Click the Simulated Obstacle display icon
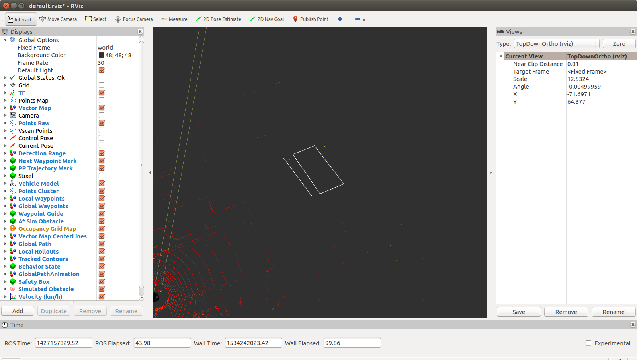Viewport: 637px width, 360px height. (13, 289)
